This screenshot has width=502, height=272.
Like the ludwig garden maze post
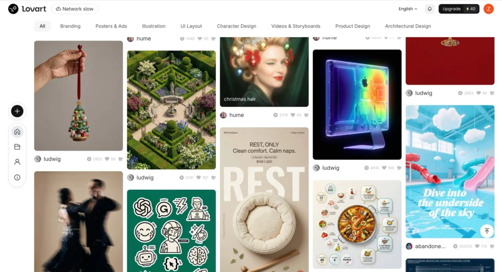pos(199,178)
